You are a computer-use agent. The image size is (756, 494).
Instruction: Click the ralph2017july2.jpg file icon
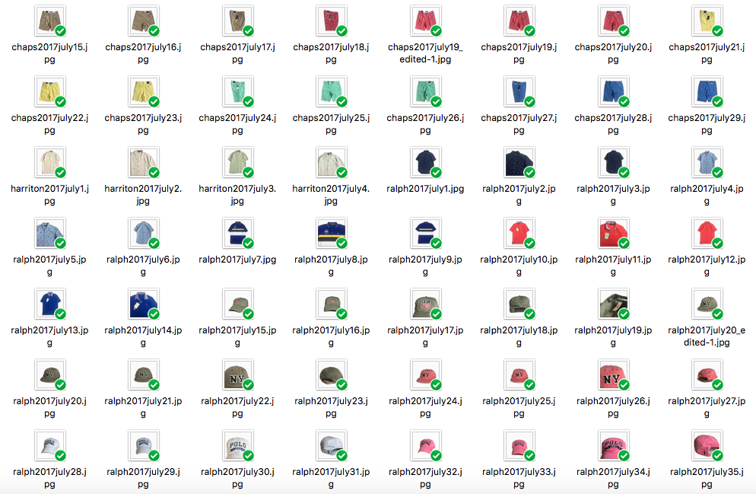pos(519,163)
